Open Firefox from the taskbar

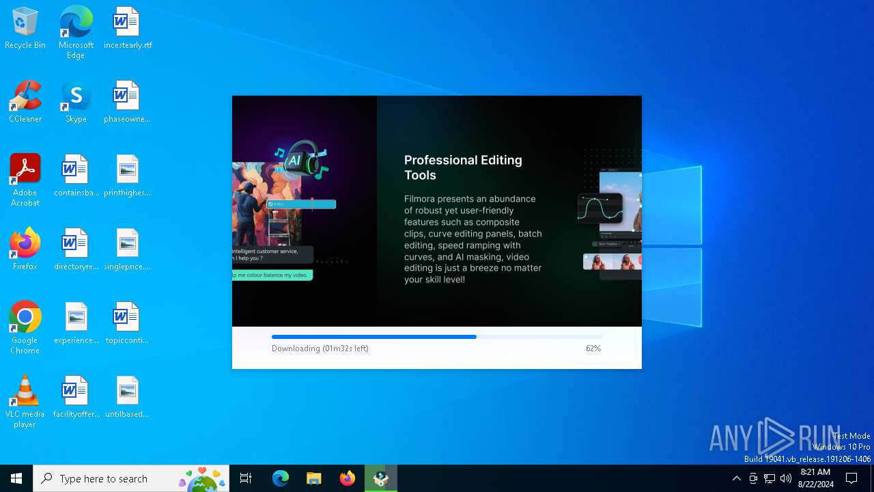(348, 478)
